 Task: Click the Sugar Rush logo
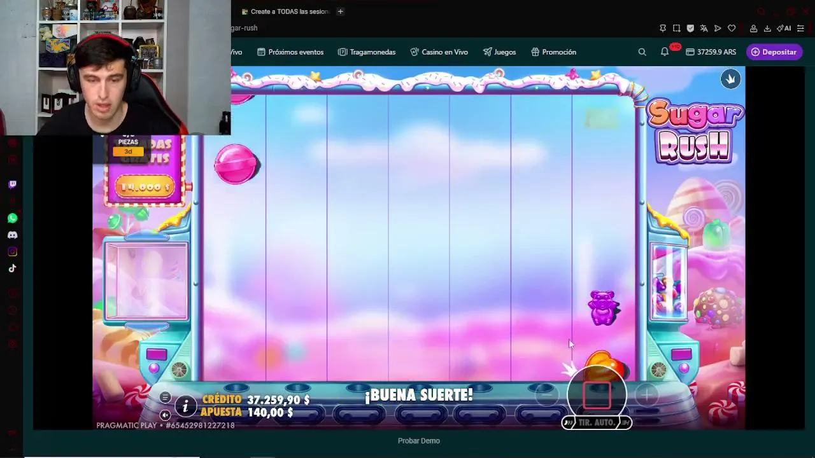point(695,131)
